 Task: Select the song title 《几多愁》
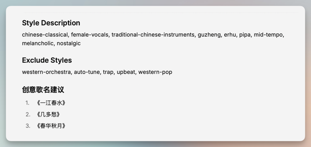[x=48, y=114]
